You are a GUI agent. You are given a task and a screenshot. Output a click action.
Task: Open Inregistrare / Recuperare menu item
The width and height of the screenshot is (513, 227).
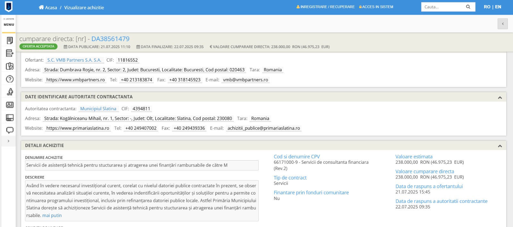point(325,7)
